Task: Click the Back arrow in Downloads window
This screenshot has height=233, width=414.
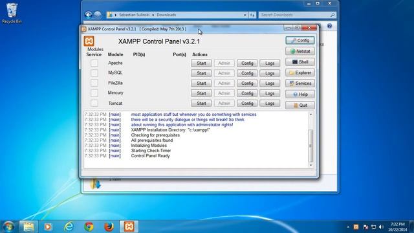Action: coord(89,15)
